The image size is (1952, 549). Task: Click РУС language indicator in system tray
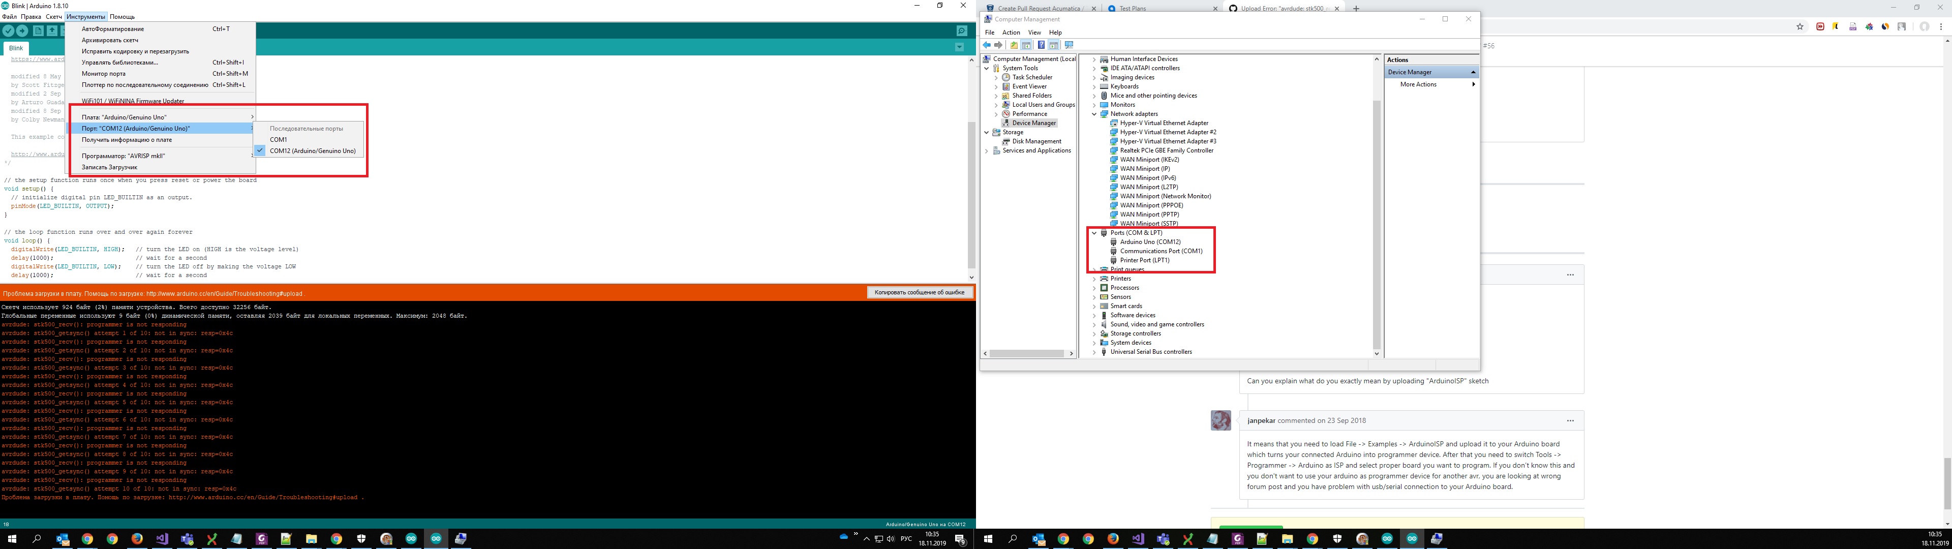tap(906, 539)
